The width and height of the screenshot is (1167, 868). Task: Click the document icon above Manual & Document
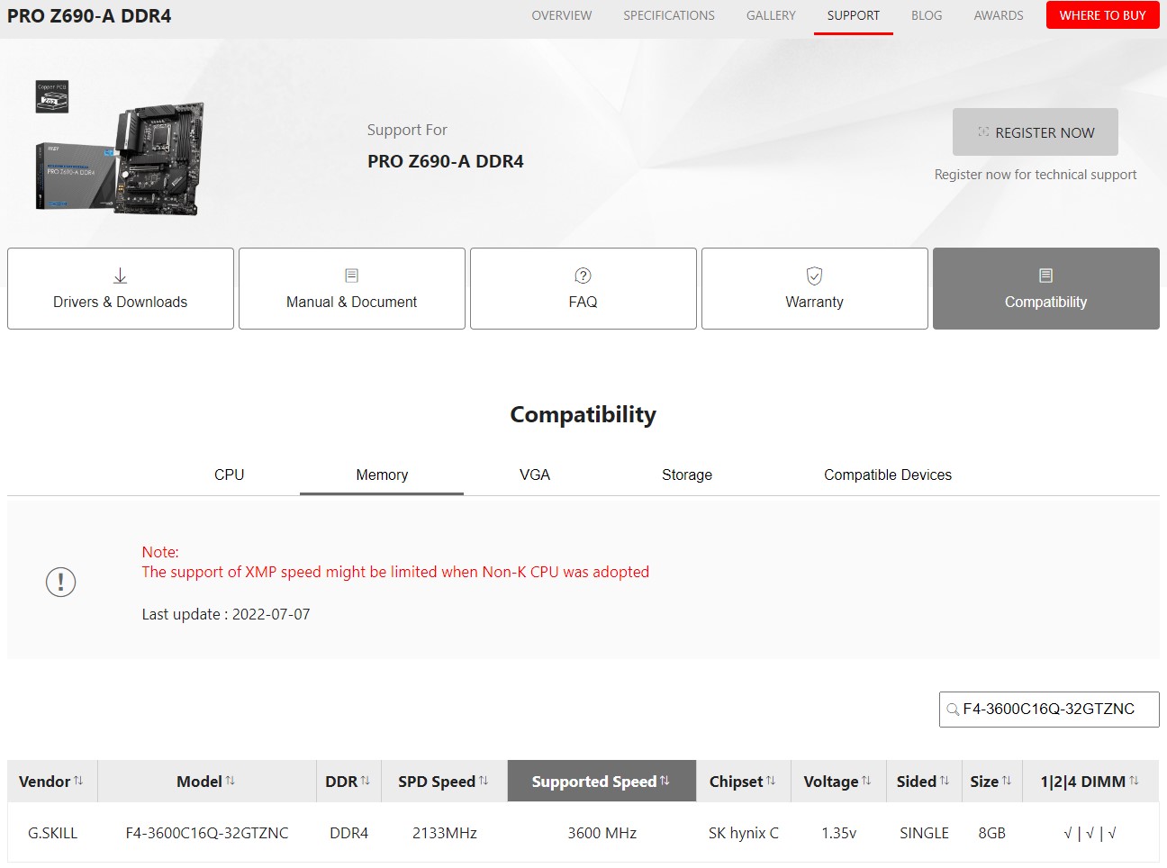pos(351,276)
